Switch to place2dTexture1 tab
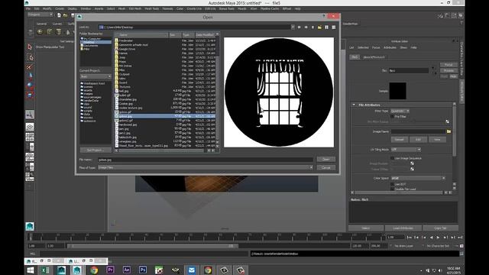The width and height of the screenshot is (489, 275). [x=374, y=57]
